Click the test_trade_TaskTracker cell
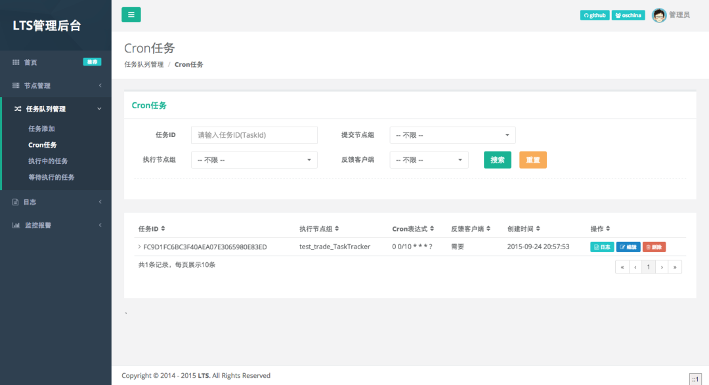Image resolution: width=709 pixels, height=385 pixels. [335, 247]
